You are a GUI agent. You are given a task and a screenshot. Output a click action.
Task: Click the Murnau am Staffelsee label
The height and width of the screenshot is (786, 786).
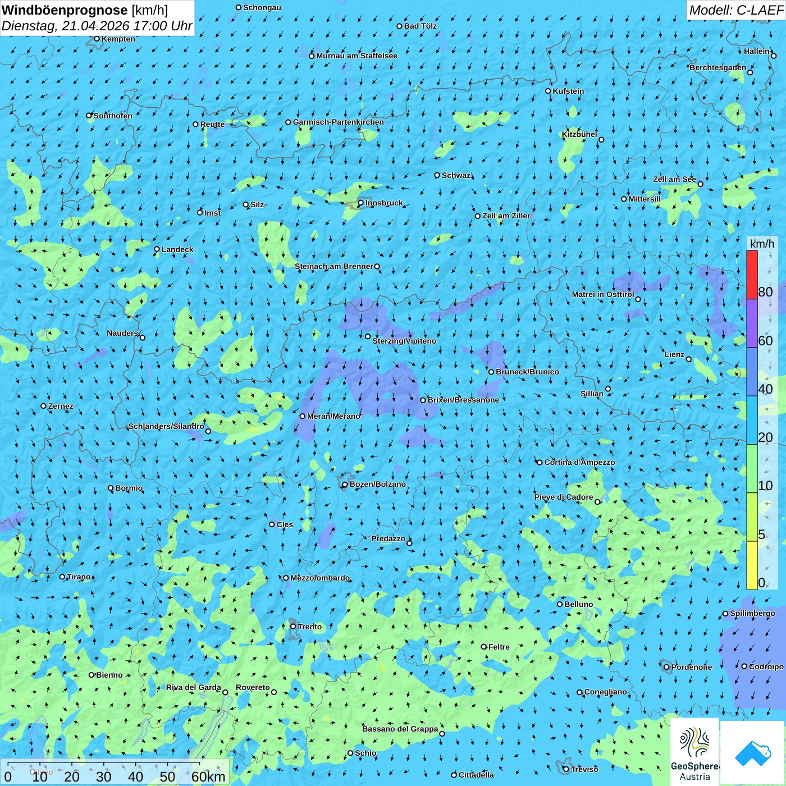click(x=357, y=56)
